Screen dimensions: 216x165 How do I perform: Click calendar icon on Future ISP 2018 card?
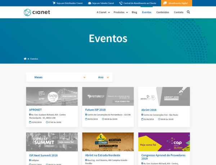[x=86, y=119]
